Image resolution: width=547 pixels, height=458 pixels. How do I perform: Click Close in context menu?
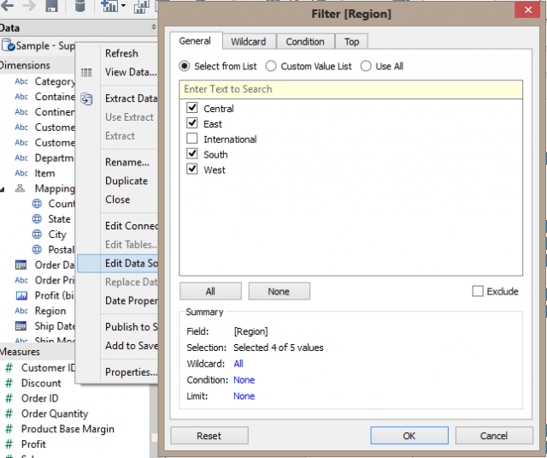[x=118, y=199]
